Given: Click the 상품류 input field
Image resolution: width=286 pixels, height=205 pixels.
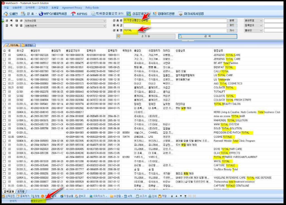Looking at the screenshot, I should (x=175, y=21).
